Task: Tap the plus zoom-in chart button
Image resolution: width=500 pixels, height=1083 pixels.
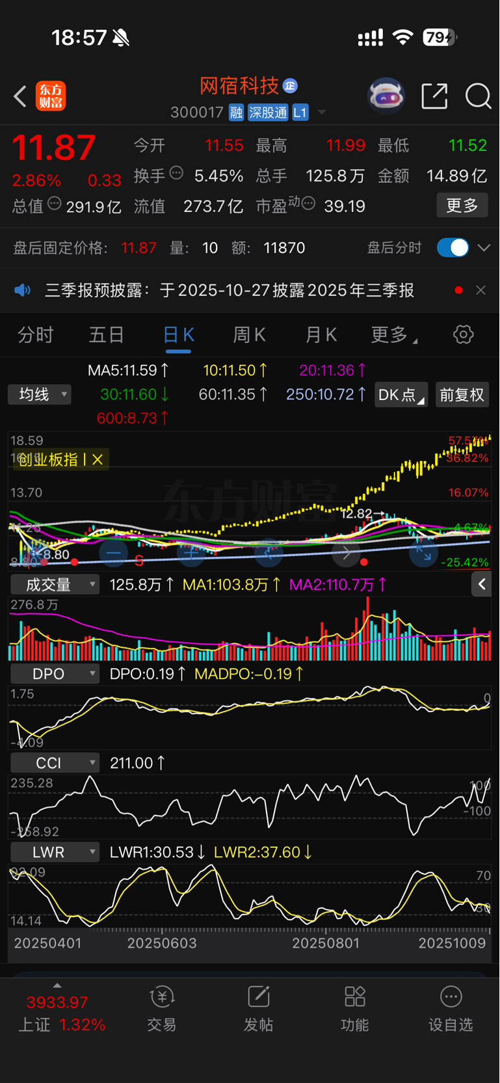Action: point(191,553)
